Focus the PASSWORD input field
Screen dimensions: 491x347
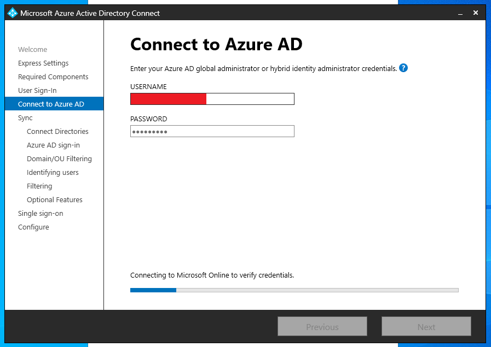(212, 131)
